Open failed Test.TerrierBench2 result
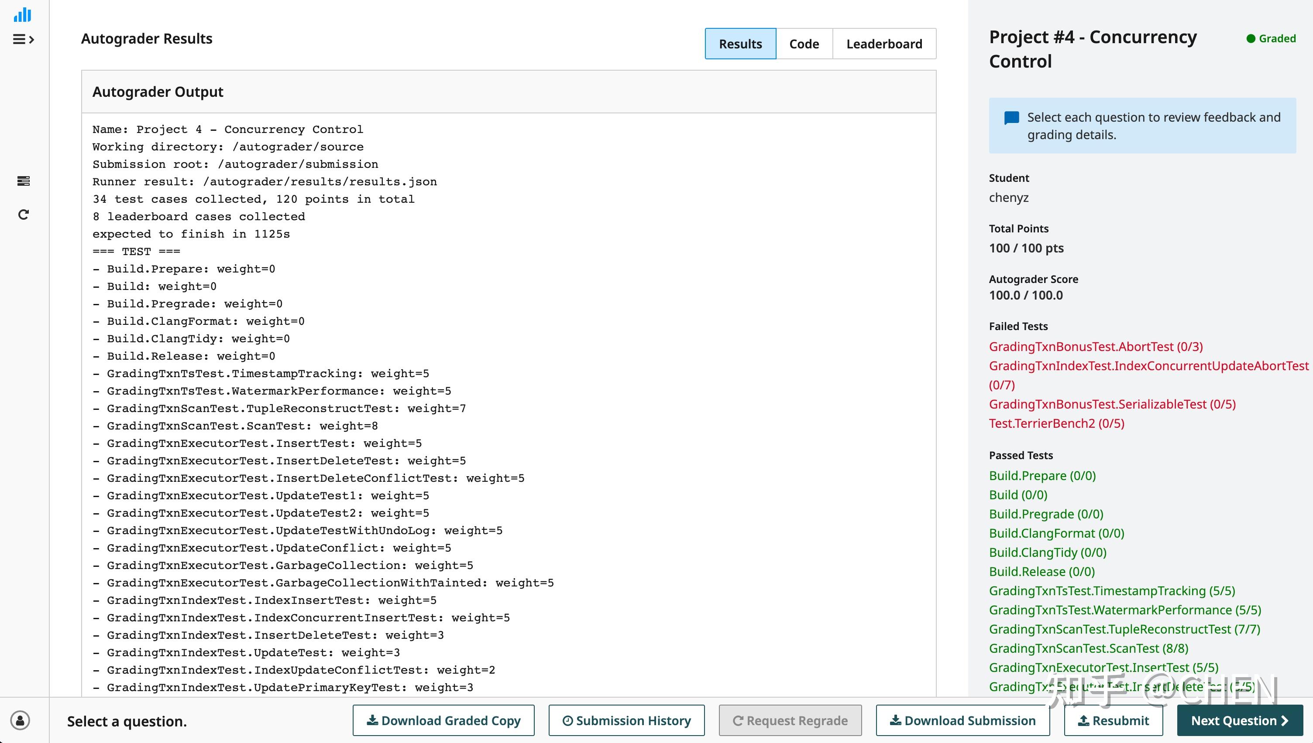1313x743 pixels. click(1056, 423)
